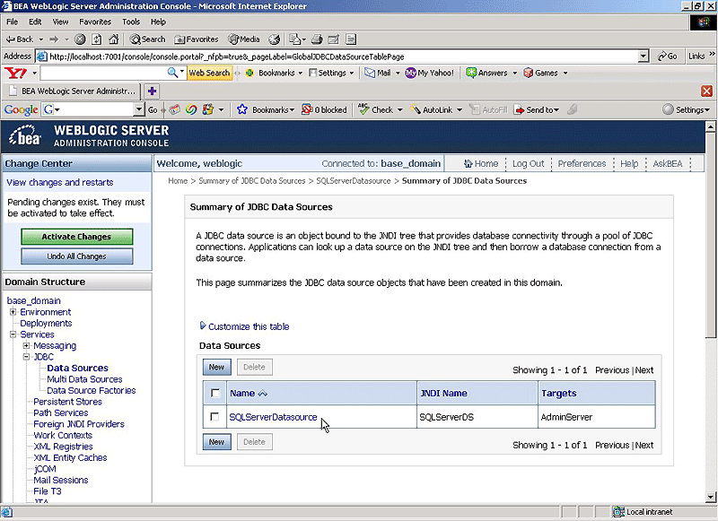The image size is (718, 521).
Task: Open the IE Search toolbar button
Action: pyautogui.click(x=147, y=39)
